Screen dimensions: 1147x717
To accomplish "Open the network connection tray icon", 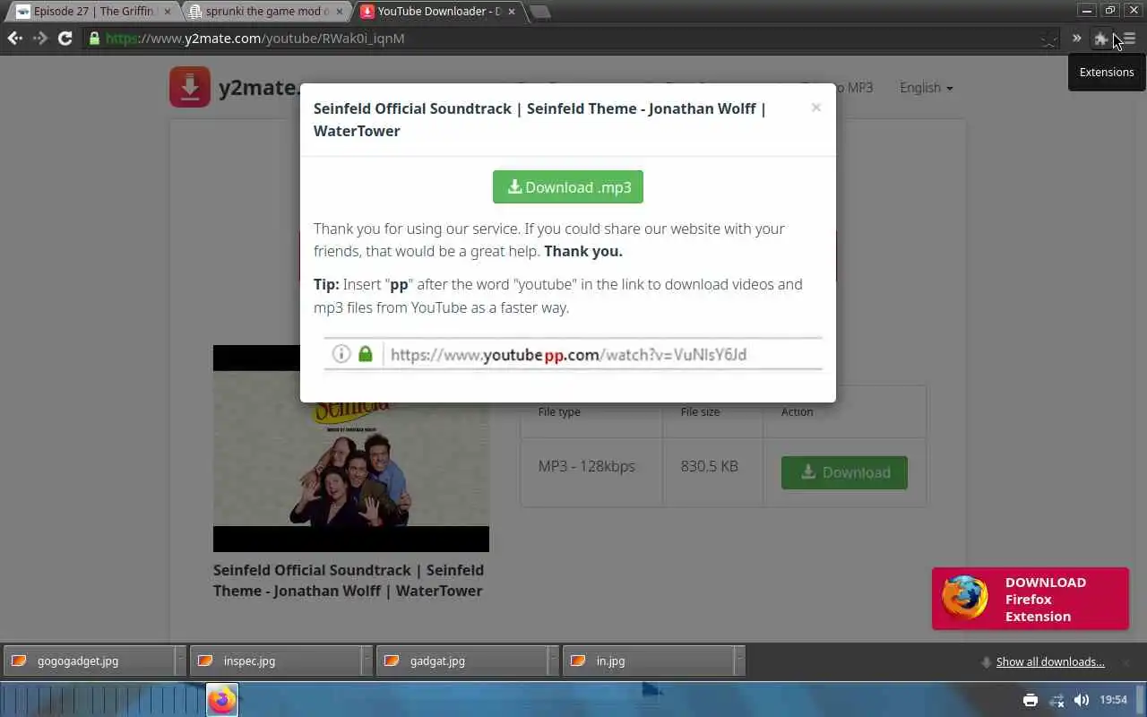I will (x=1056, y=700).
